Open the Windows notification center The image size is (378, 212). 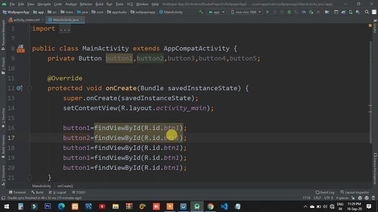click(x=369, y=206)
